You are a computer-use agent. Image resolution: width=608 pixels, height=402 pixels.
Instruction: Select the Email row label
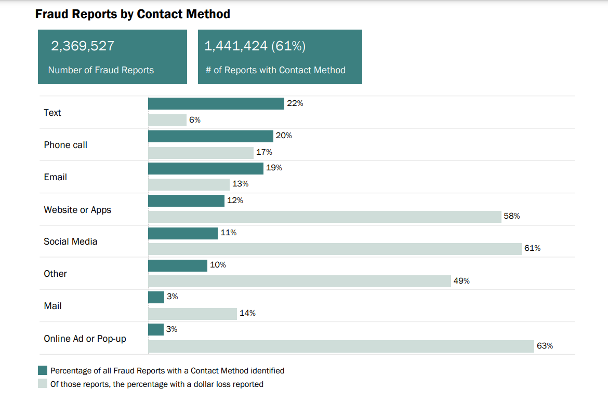point(56,177)
